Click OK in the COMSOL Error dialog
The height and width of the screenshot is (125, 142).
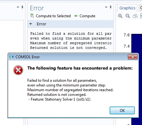coord(122,110)
